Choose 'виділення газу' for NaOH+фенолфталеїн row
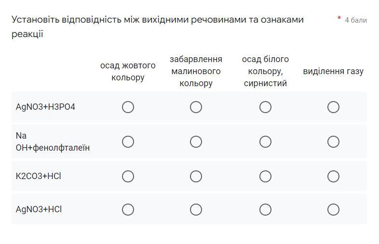This screenshot has width=379, height=244. tap(333, 141)
